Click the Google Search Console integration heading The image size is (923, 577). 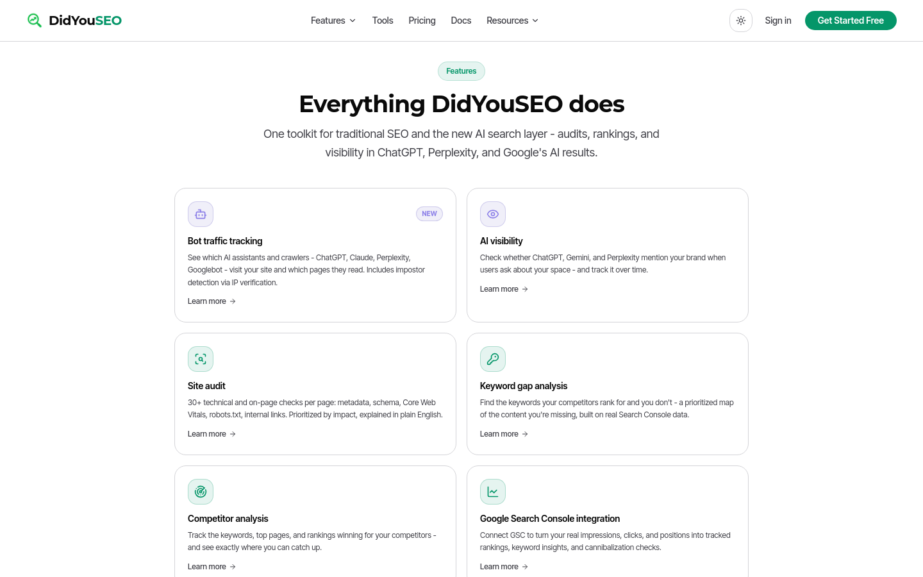point(550,519)
